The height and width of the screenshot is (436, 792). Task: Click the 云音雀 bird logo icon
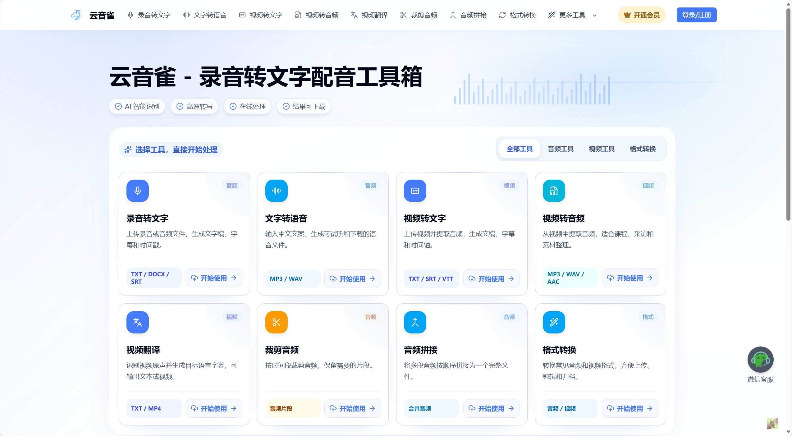point(76,15)
